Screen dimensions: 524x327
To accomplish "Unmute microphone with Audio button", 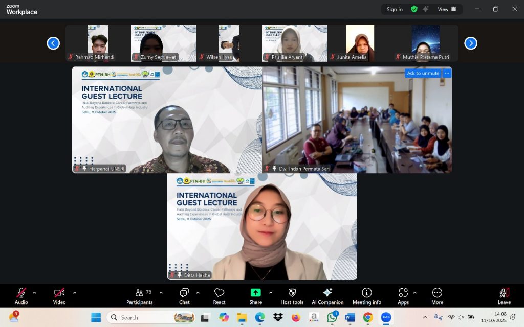I will (x=21, y=296).
